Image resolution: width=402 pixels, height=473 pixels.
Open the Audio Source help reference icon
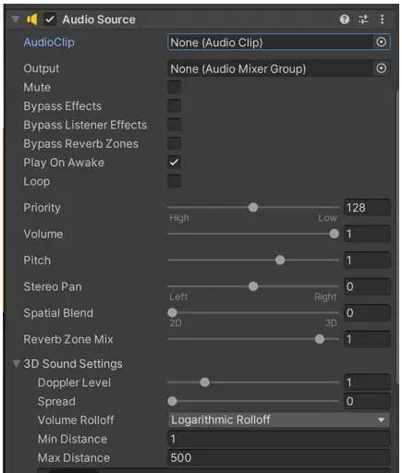pos(345,19)
